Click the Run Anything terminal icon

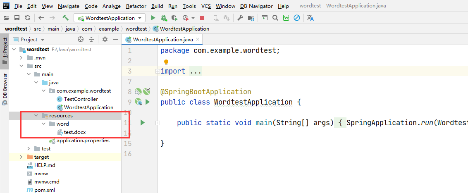(x=265, y=18)
